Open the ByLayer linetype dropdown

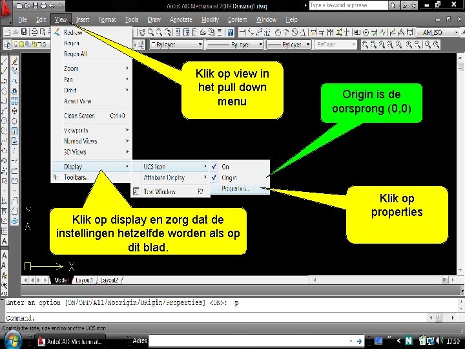[x=260, y=45]
